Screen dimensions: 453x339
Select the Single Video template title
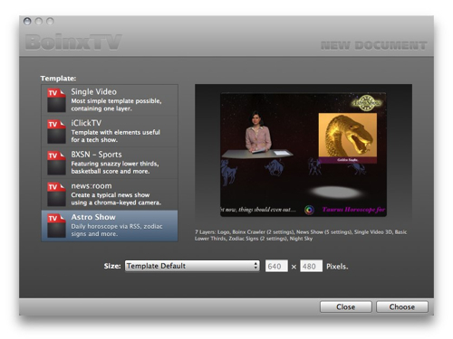click(93, 91)
